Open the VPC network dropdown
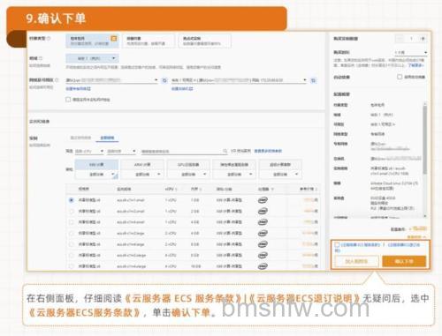The height and width of the screenshot is (336, 442). [x=112, y=80]
